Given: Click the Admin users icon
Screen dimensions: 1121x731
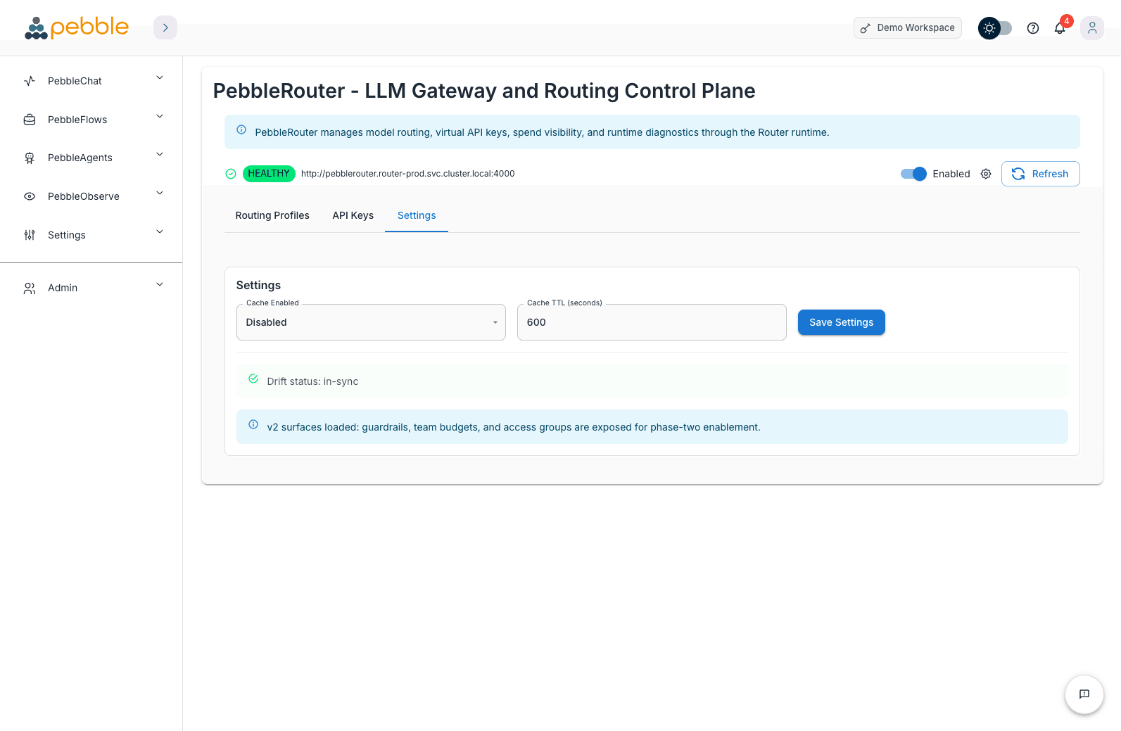Looking at the screenshot, I should click(x=29, y=288).
